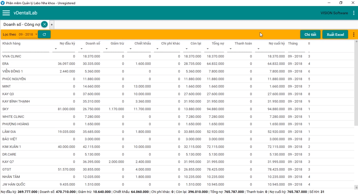
Task: Select the SKY customer row
Action: [177, 109]
